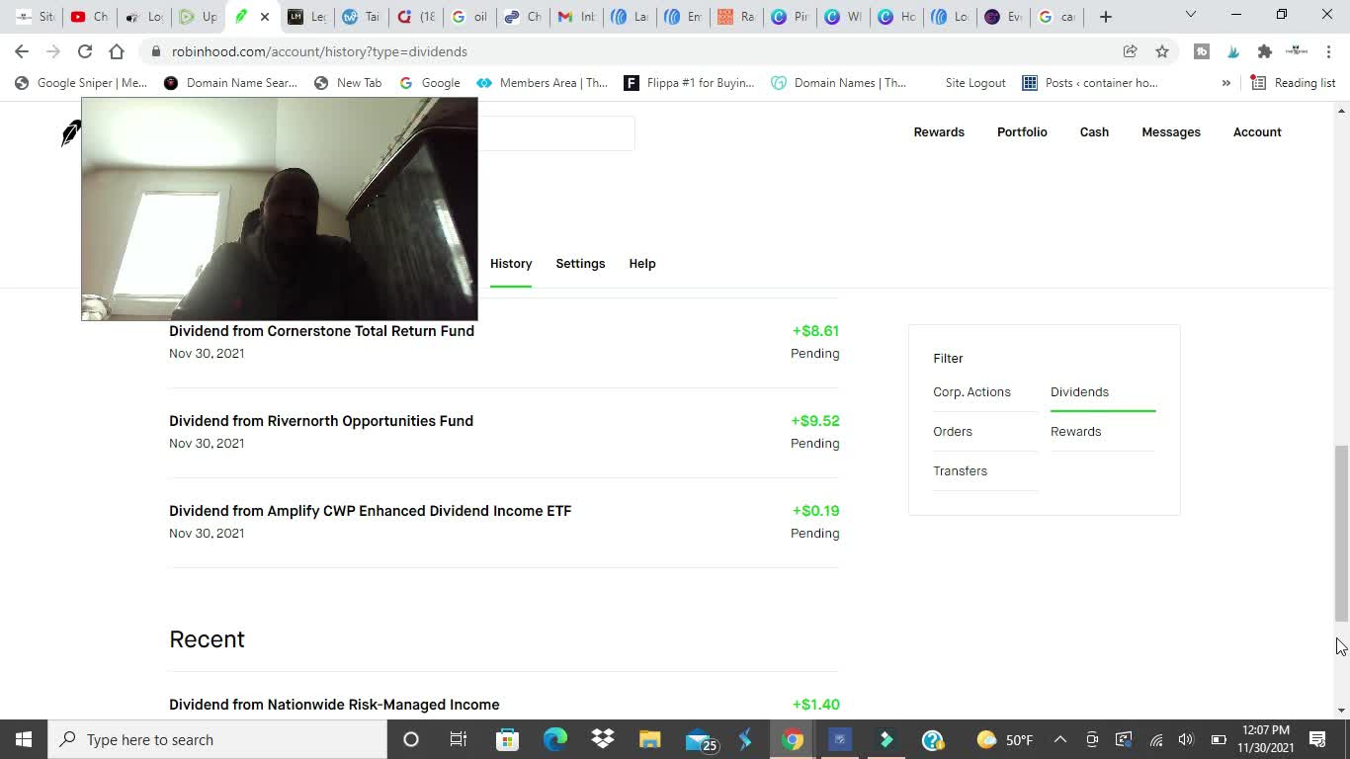Reload the Robinhood page
The image size is (1350, 759).
pos(85,51)
